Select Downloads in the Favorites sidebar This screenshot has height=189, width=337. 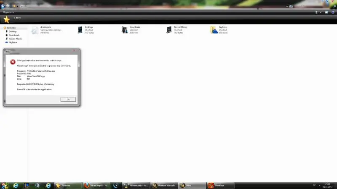click(x=14, y=35)
